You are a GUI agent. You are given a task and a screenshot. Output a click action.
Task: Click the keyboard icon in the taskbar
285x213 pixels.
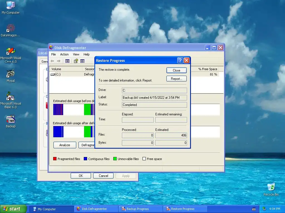254,209
